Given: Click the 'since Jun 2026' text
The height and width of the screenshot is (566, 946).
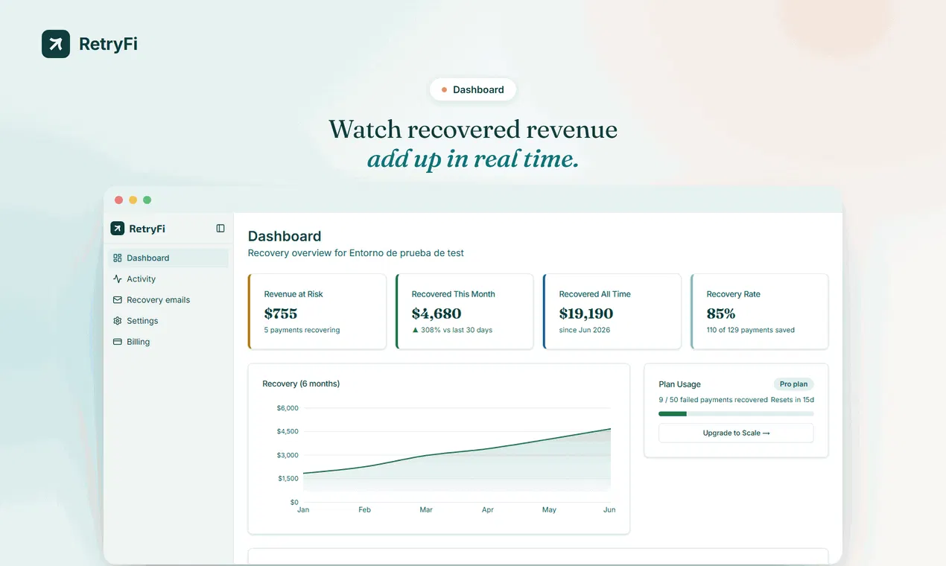Looking at the screenshot, I should pos(585,330).
